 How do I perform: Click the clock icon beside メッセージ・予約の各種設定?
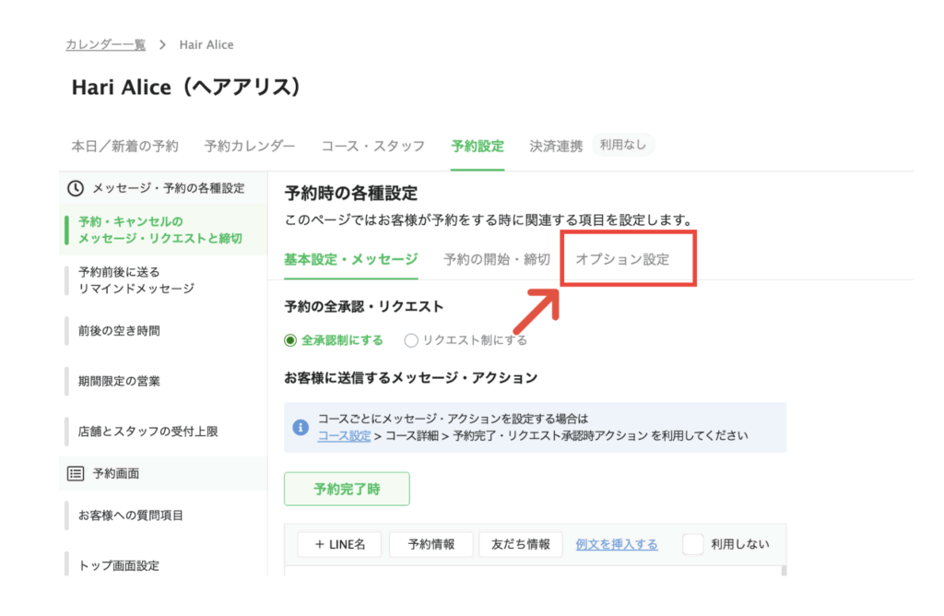(77, 188)
